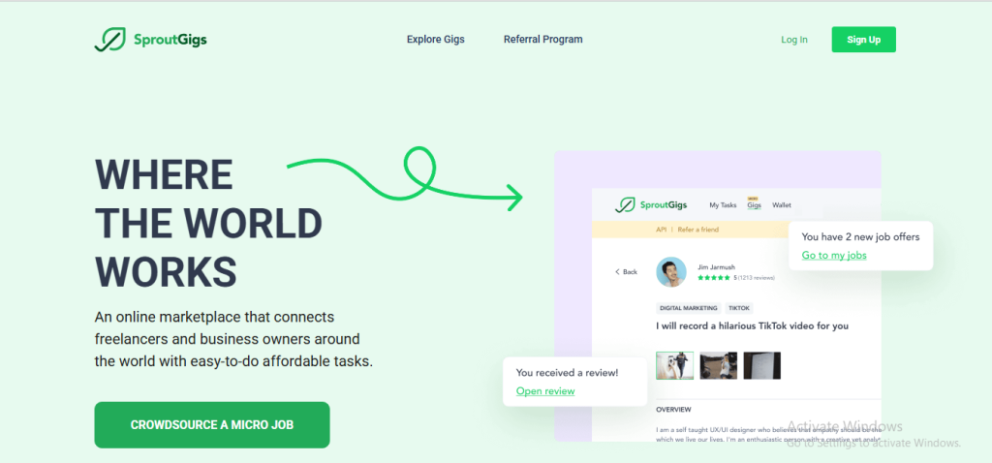Select the Wallet tab in preview
The image size is (992, 463).
click(782, 205)
